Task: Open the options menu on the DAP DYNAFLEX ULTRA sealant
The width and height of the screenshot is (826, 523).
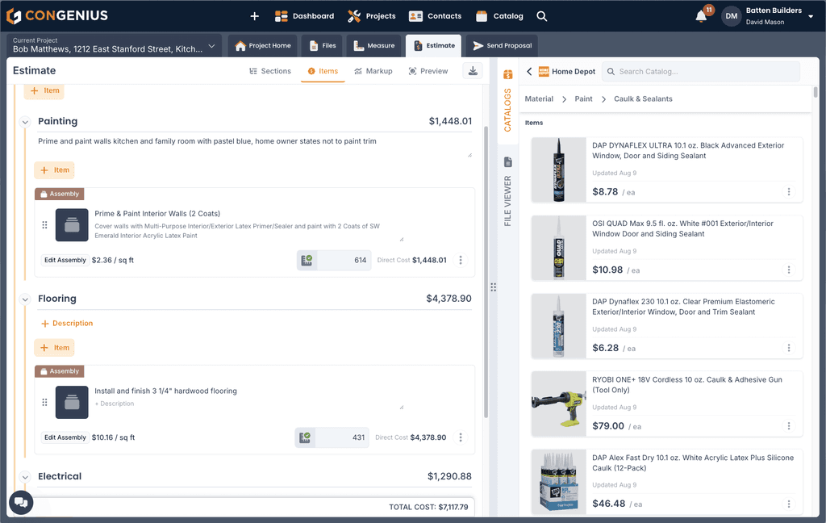Action: click(789, 192)
